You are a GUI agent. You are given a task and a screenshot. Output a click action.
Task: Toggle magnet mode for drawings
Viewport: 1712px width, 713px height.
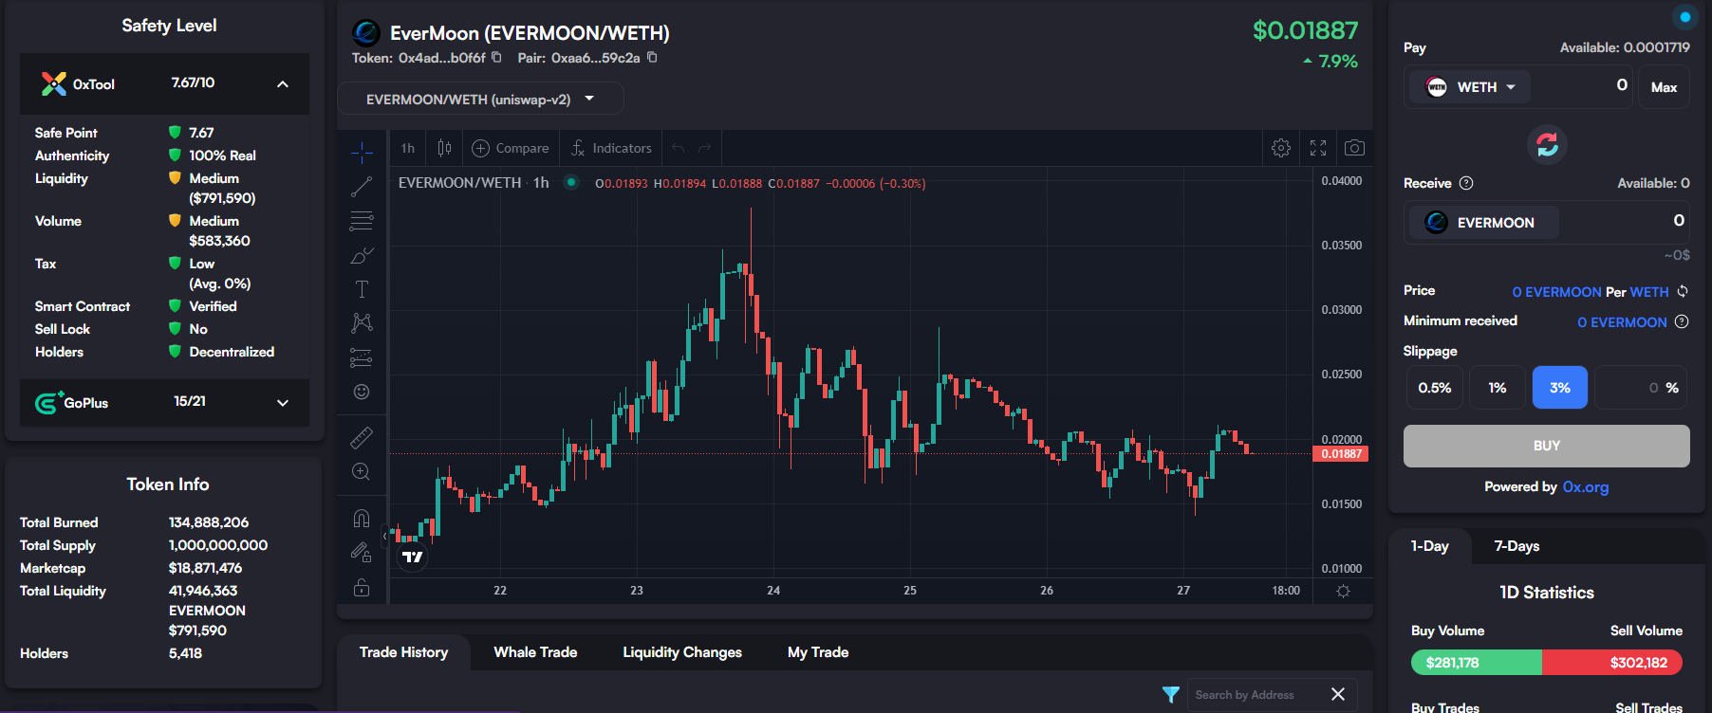pos(362,518)
